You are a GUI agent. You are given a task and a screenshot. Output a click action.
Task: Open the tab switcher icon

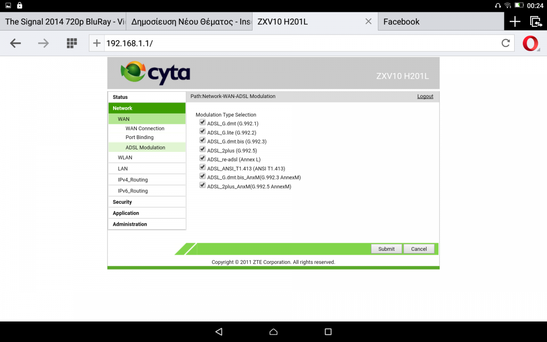[x=536, y=21]
